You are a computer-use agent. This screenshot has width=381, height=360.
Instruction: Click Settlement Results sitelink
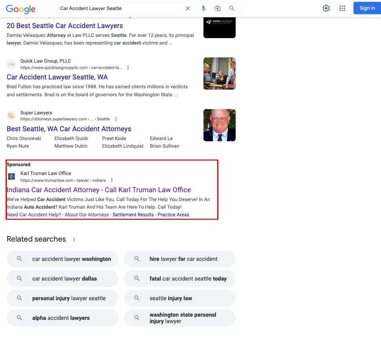pos(133,215)
